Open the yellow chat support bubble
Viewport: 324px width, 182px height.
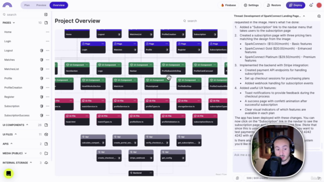click(x=9, y=173)
